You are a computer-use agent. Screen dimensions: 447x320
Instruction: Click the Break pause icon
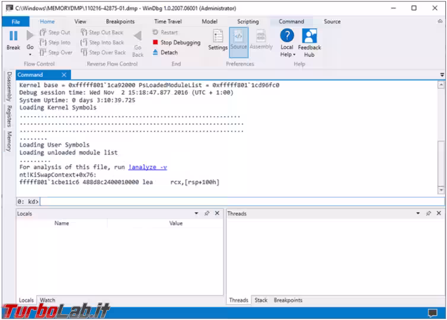click(x=14, y=36)
